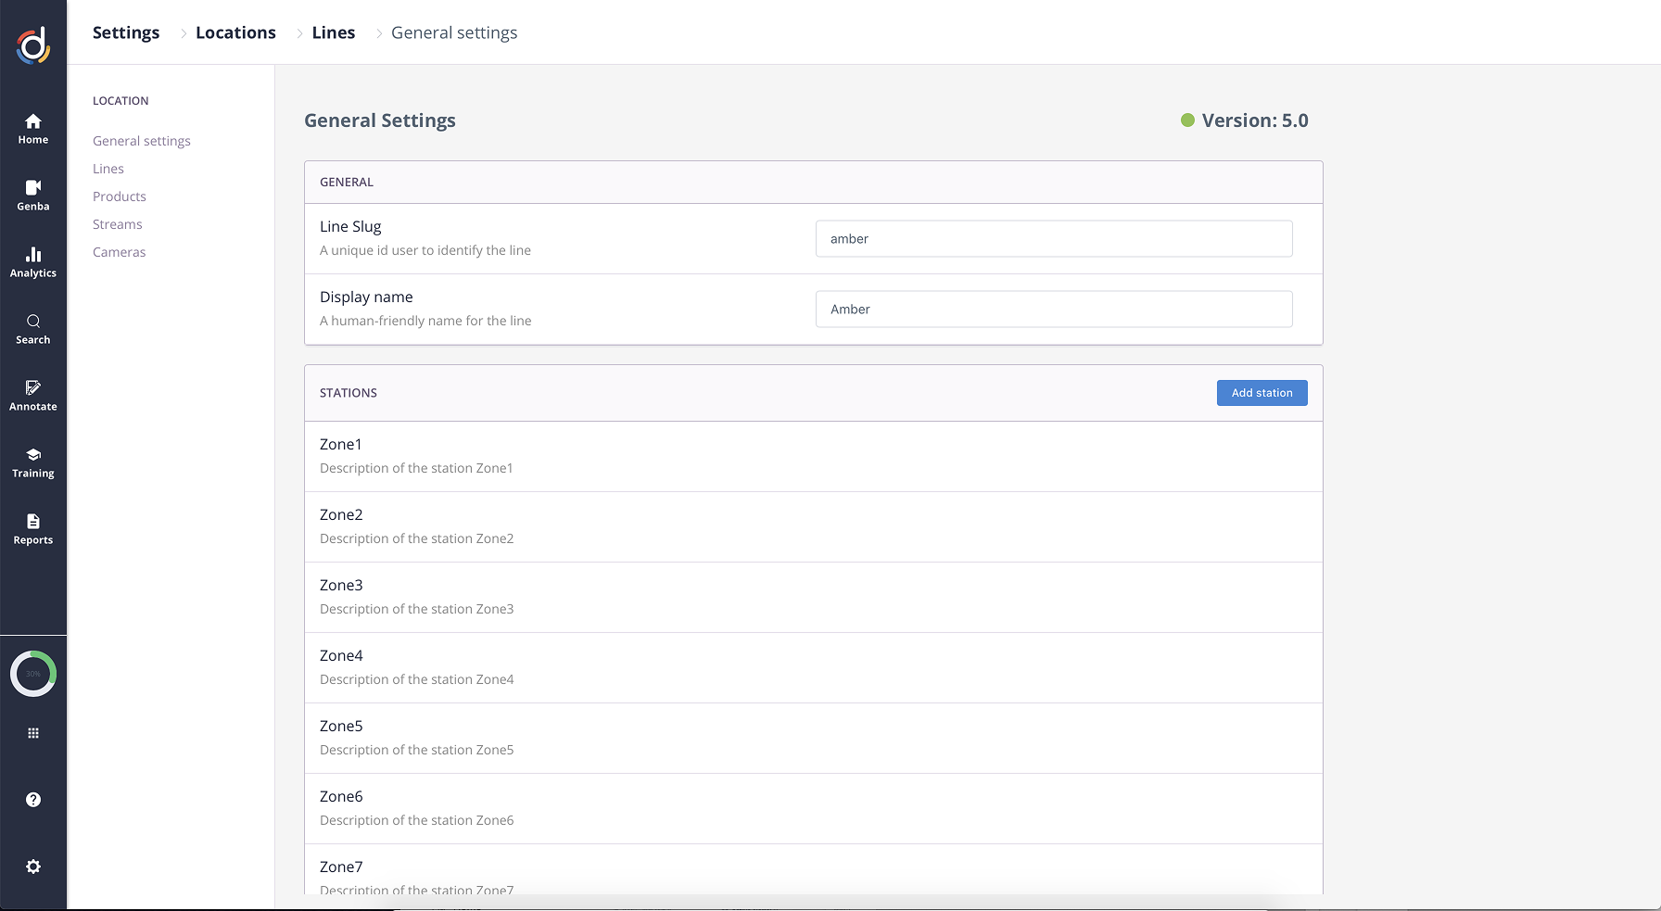Select Cameras in Location menu
The height and width of the screenshot is (911, 1661).
[120, 252]
